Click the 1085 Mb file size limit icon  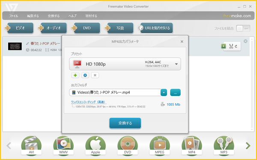(162, 105)
